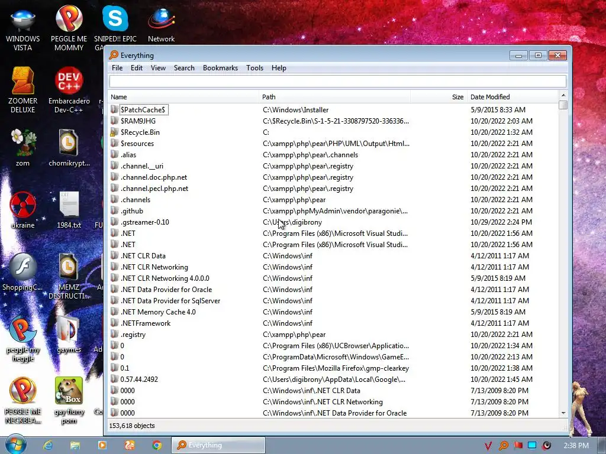
Task: Click the folder icon of $PatchCache$
Action: click(114, 109)
